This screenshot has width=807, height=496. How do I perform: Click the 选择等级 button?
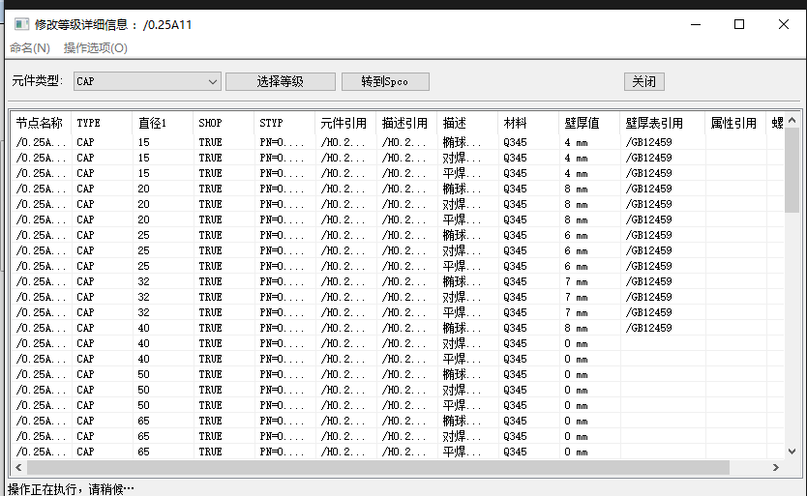[x=280, y=82]
